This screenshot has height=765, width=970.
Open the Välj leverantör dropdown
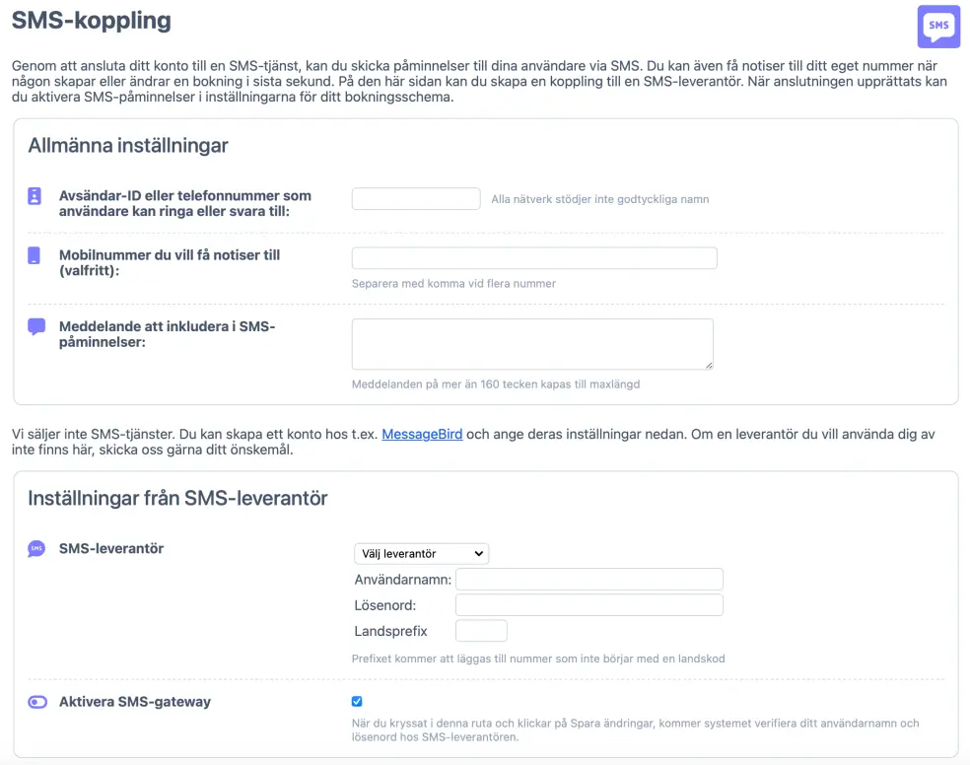tap(421, 554)
